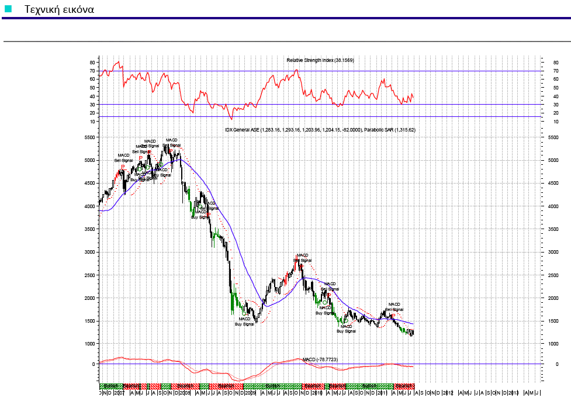Click the 0 value on right MACD axis

pos(557,364)
